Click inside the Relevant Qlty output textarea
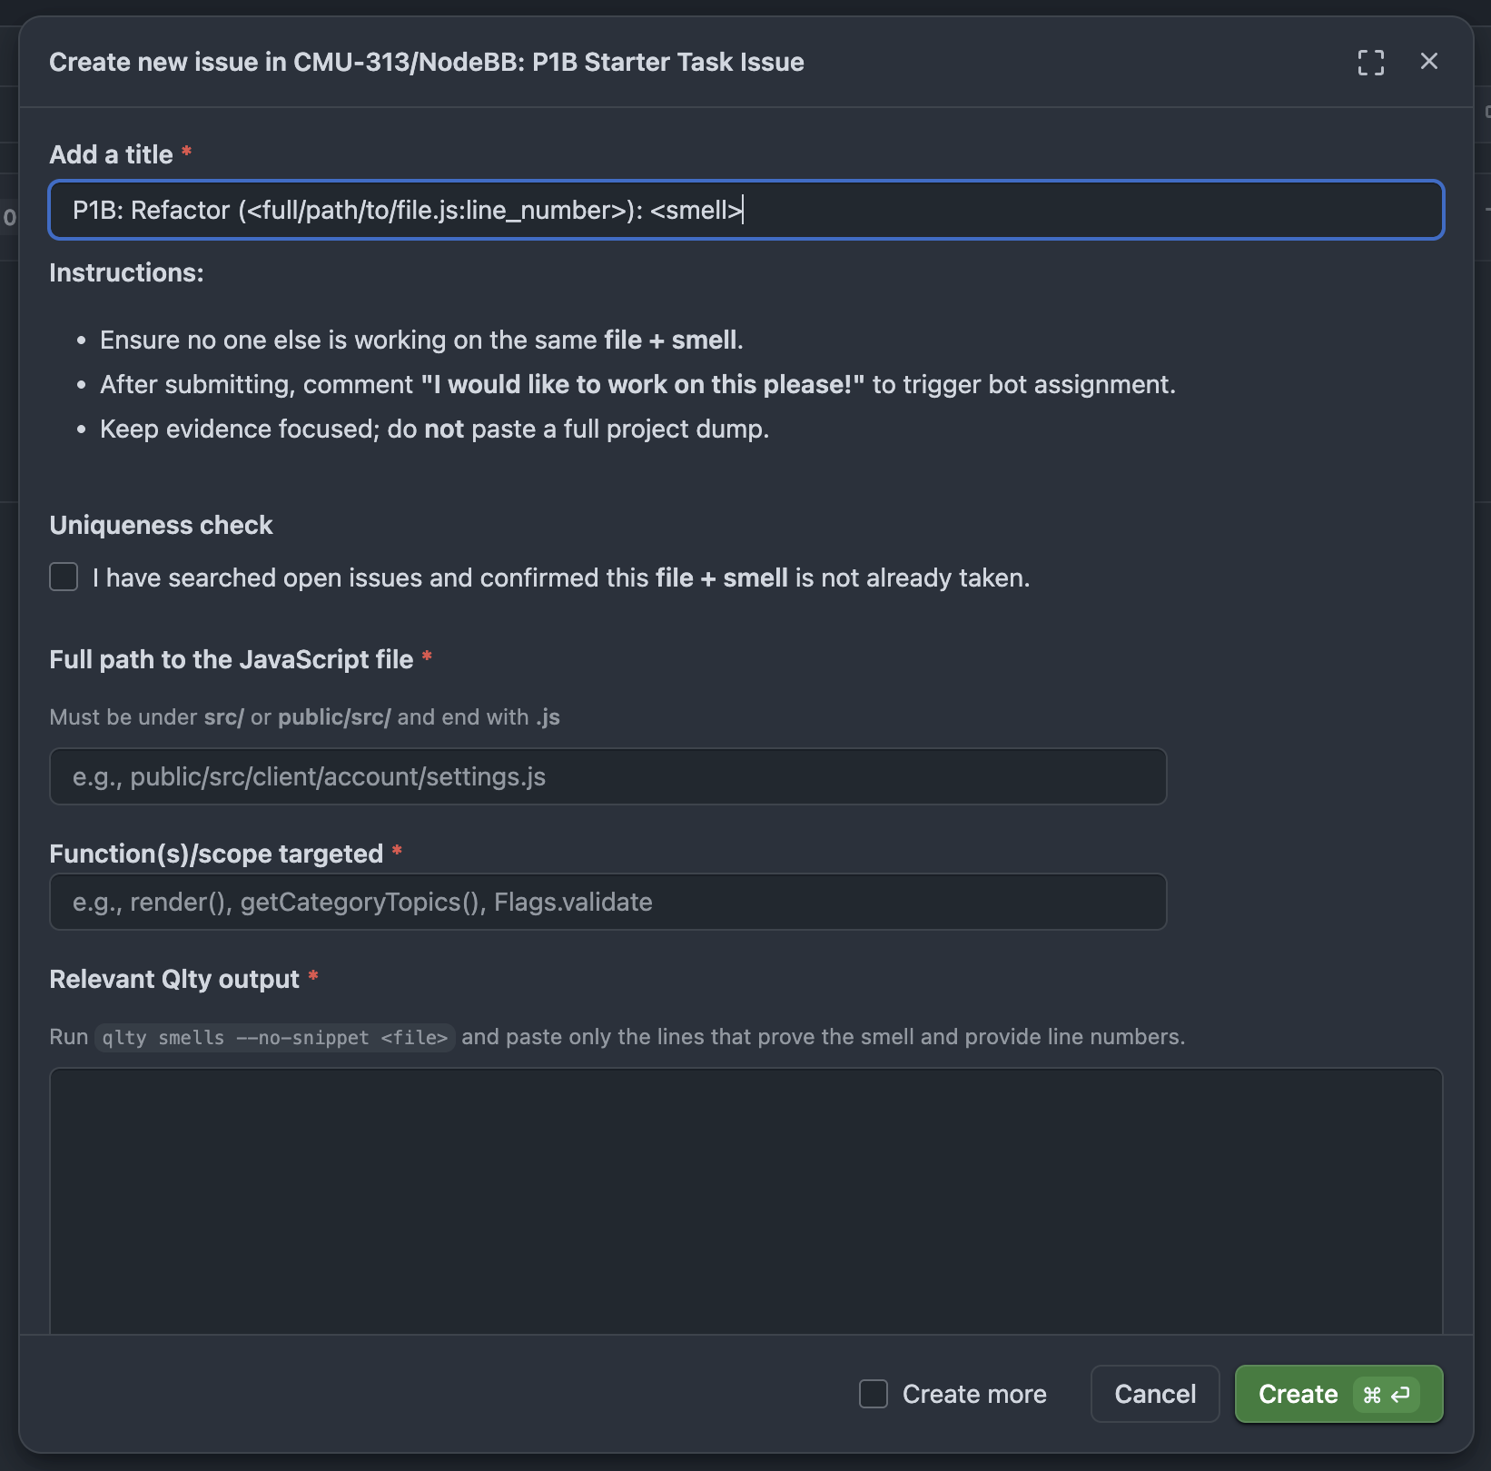Viewport: 1491px width, 1471px height. tap(746, 1200)
